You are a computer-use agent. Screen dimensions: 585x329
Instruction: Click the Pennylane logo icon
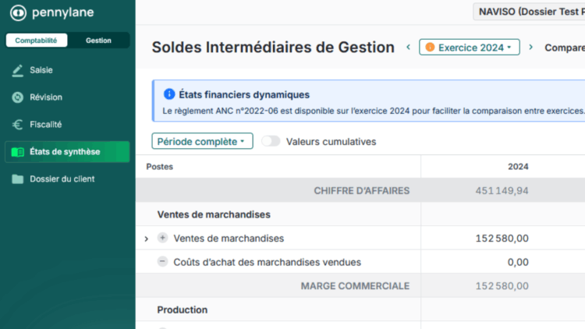[x=18, y=13]
